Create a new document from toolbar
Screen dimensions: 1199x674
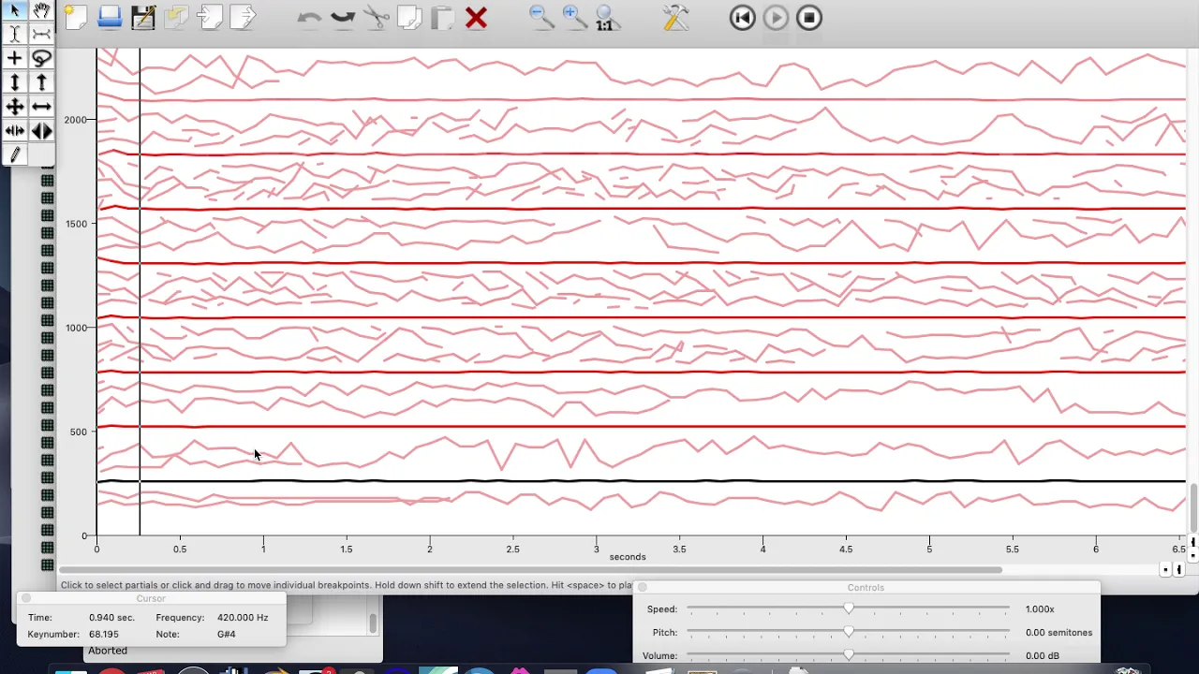tap(76, 17)
